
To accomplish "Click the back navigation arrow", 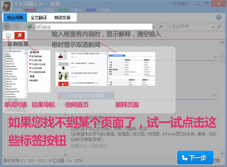I will [7, 27].
